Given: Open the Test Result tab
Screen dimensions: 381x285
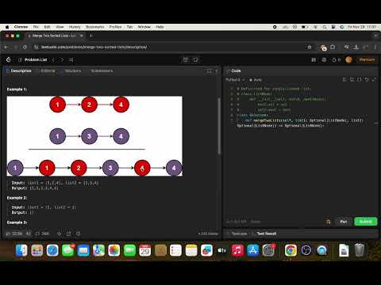Looking at the screenshot, I should (x=264, y=234).
